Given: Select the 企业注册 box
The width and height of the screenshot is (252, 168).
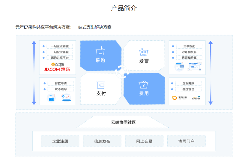Looking at the screenshot, I should point(60,141).
